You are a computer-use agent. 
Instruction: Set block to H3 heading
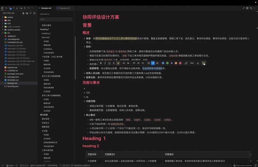[x=143, y=63]
